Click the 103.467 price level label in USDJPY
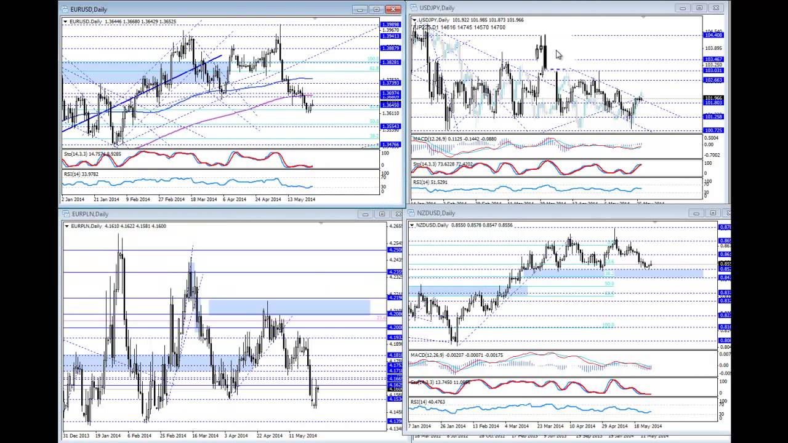This screenshot has width=788, height=443. point(714,59)
